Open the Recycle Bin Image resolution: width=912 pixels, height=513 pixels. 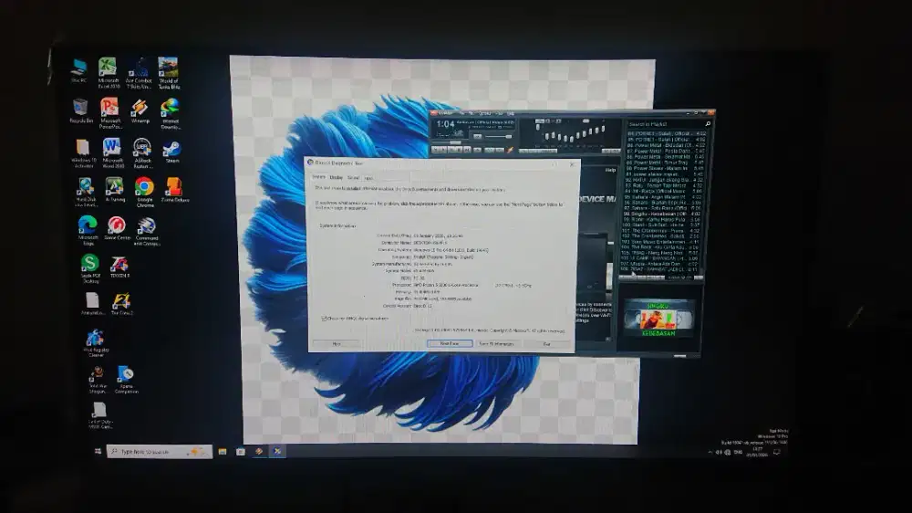coord(81,111)
